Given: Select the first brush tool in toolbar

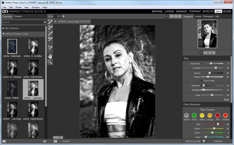Looking at the screenshot, I should pyautogui.click(x=50, y=21).
